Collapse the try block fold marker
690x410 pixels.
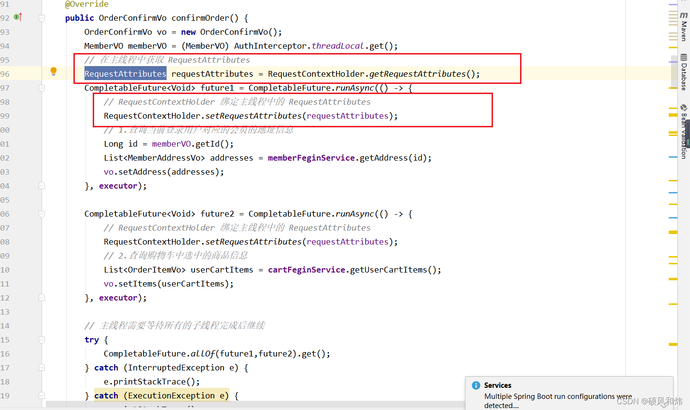[x=42, y=340]
